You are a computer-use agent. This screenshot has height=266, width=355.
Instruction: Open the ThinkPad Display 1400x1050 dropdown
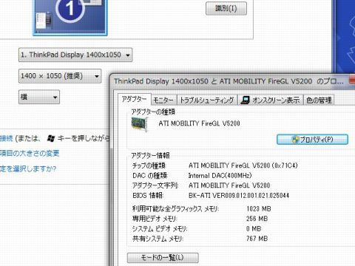(75, 55)
